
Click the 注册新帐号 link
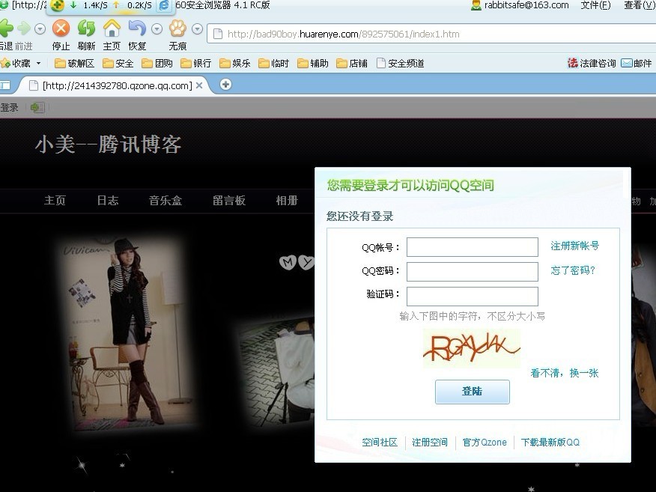coord(574,246)
